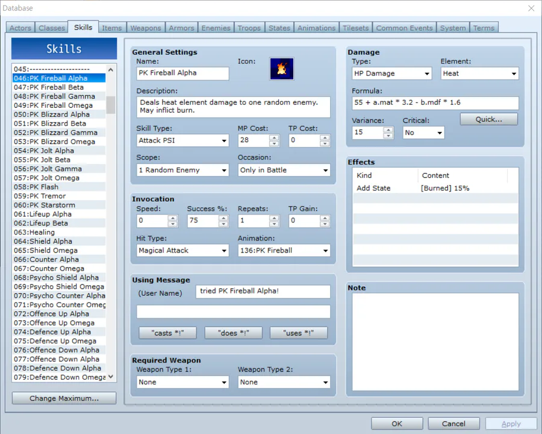Open the Items tab
542x434 pixels.
click(x=112, y=28)
